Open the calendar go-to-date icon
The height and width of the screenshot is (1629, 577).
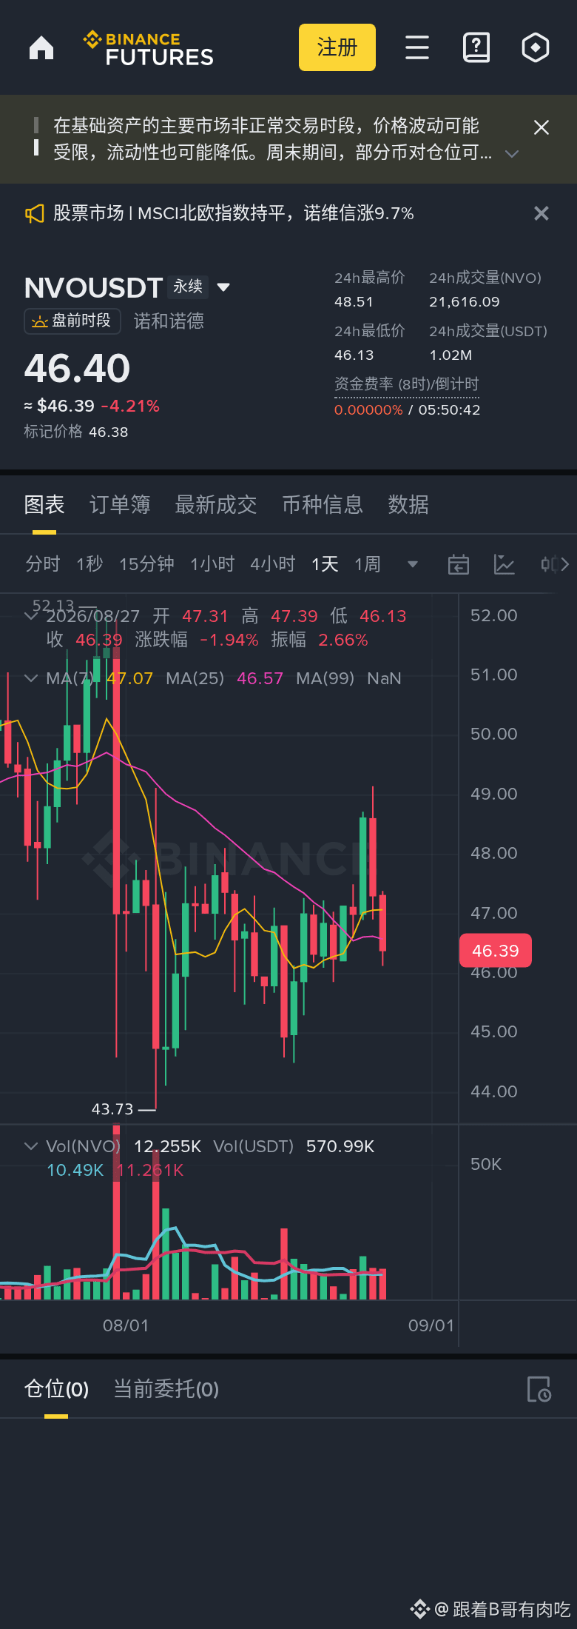(459, 564)
